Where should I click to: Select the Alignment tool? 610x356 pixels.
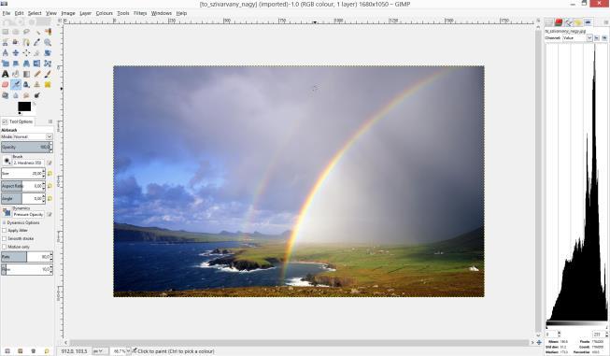[26, 52]
